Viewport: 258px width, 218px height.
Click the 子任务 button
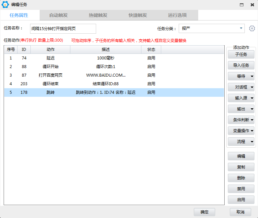[x=241, y=54]
